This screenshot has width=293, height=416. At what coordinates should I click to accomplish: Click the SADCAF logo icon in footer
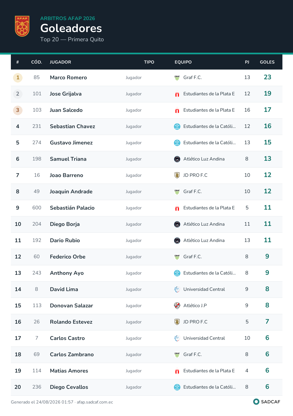[256, 402]
